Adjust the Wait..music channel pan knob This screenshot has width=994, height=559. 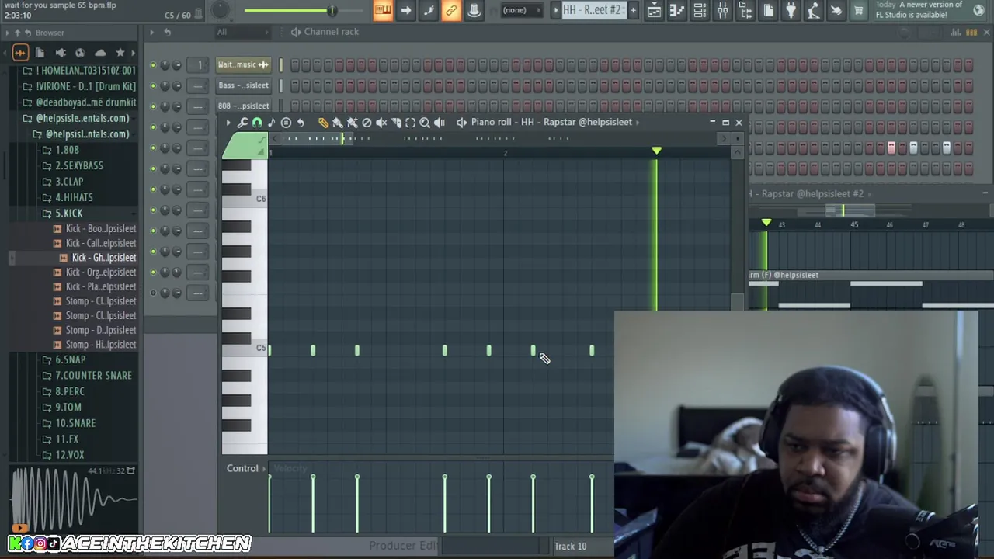(165, 65)
